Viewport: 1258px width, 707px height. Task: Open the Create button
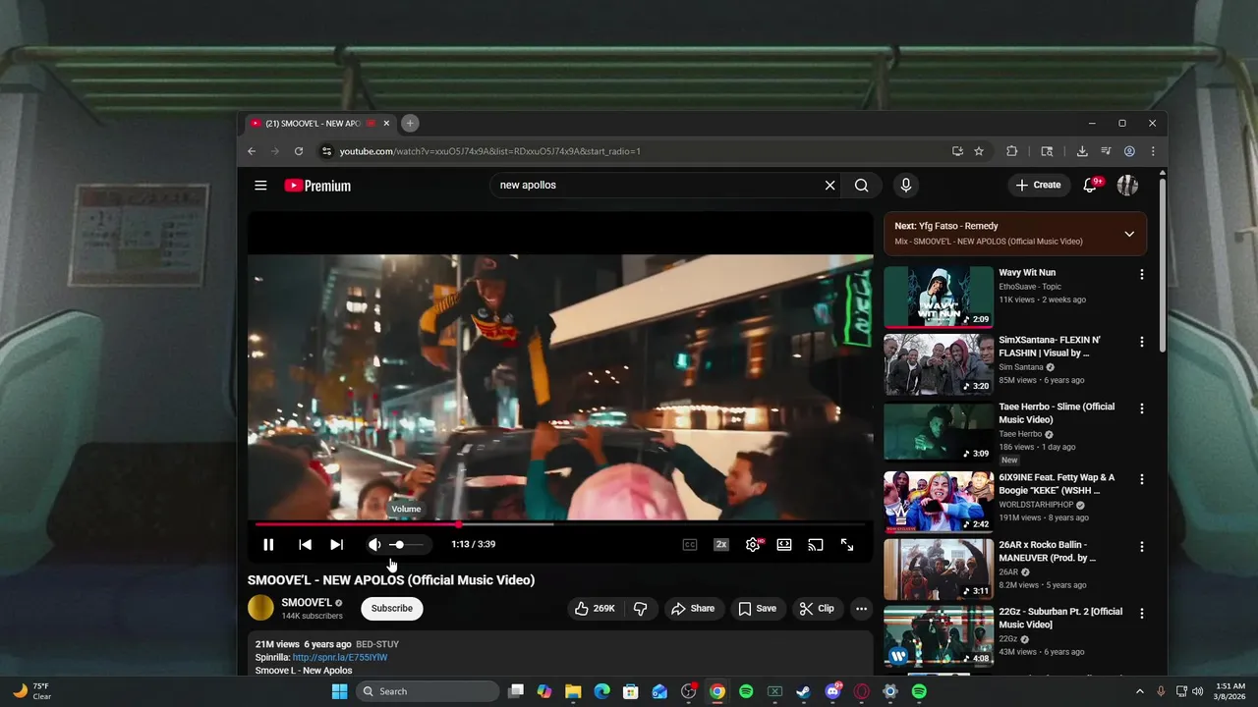[1039, 185]
